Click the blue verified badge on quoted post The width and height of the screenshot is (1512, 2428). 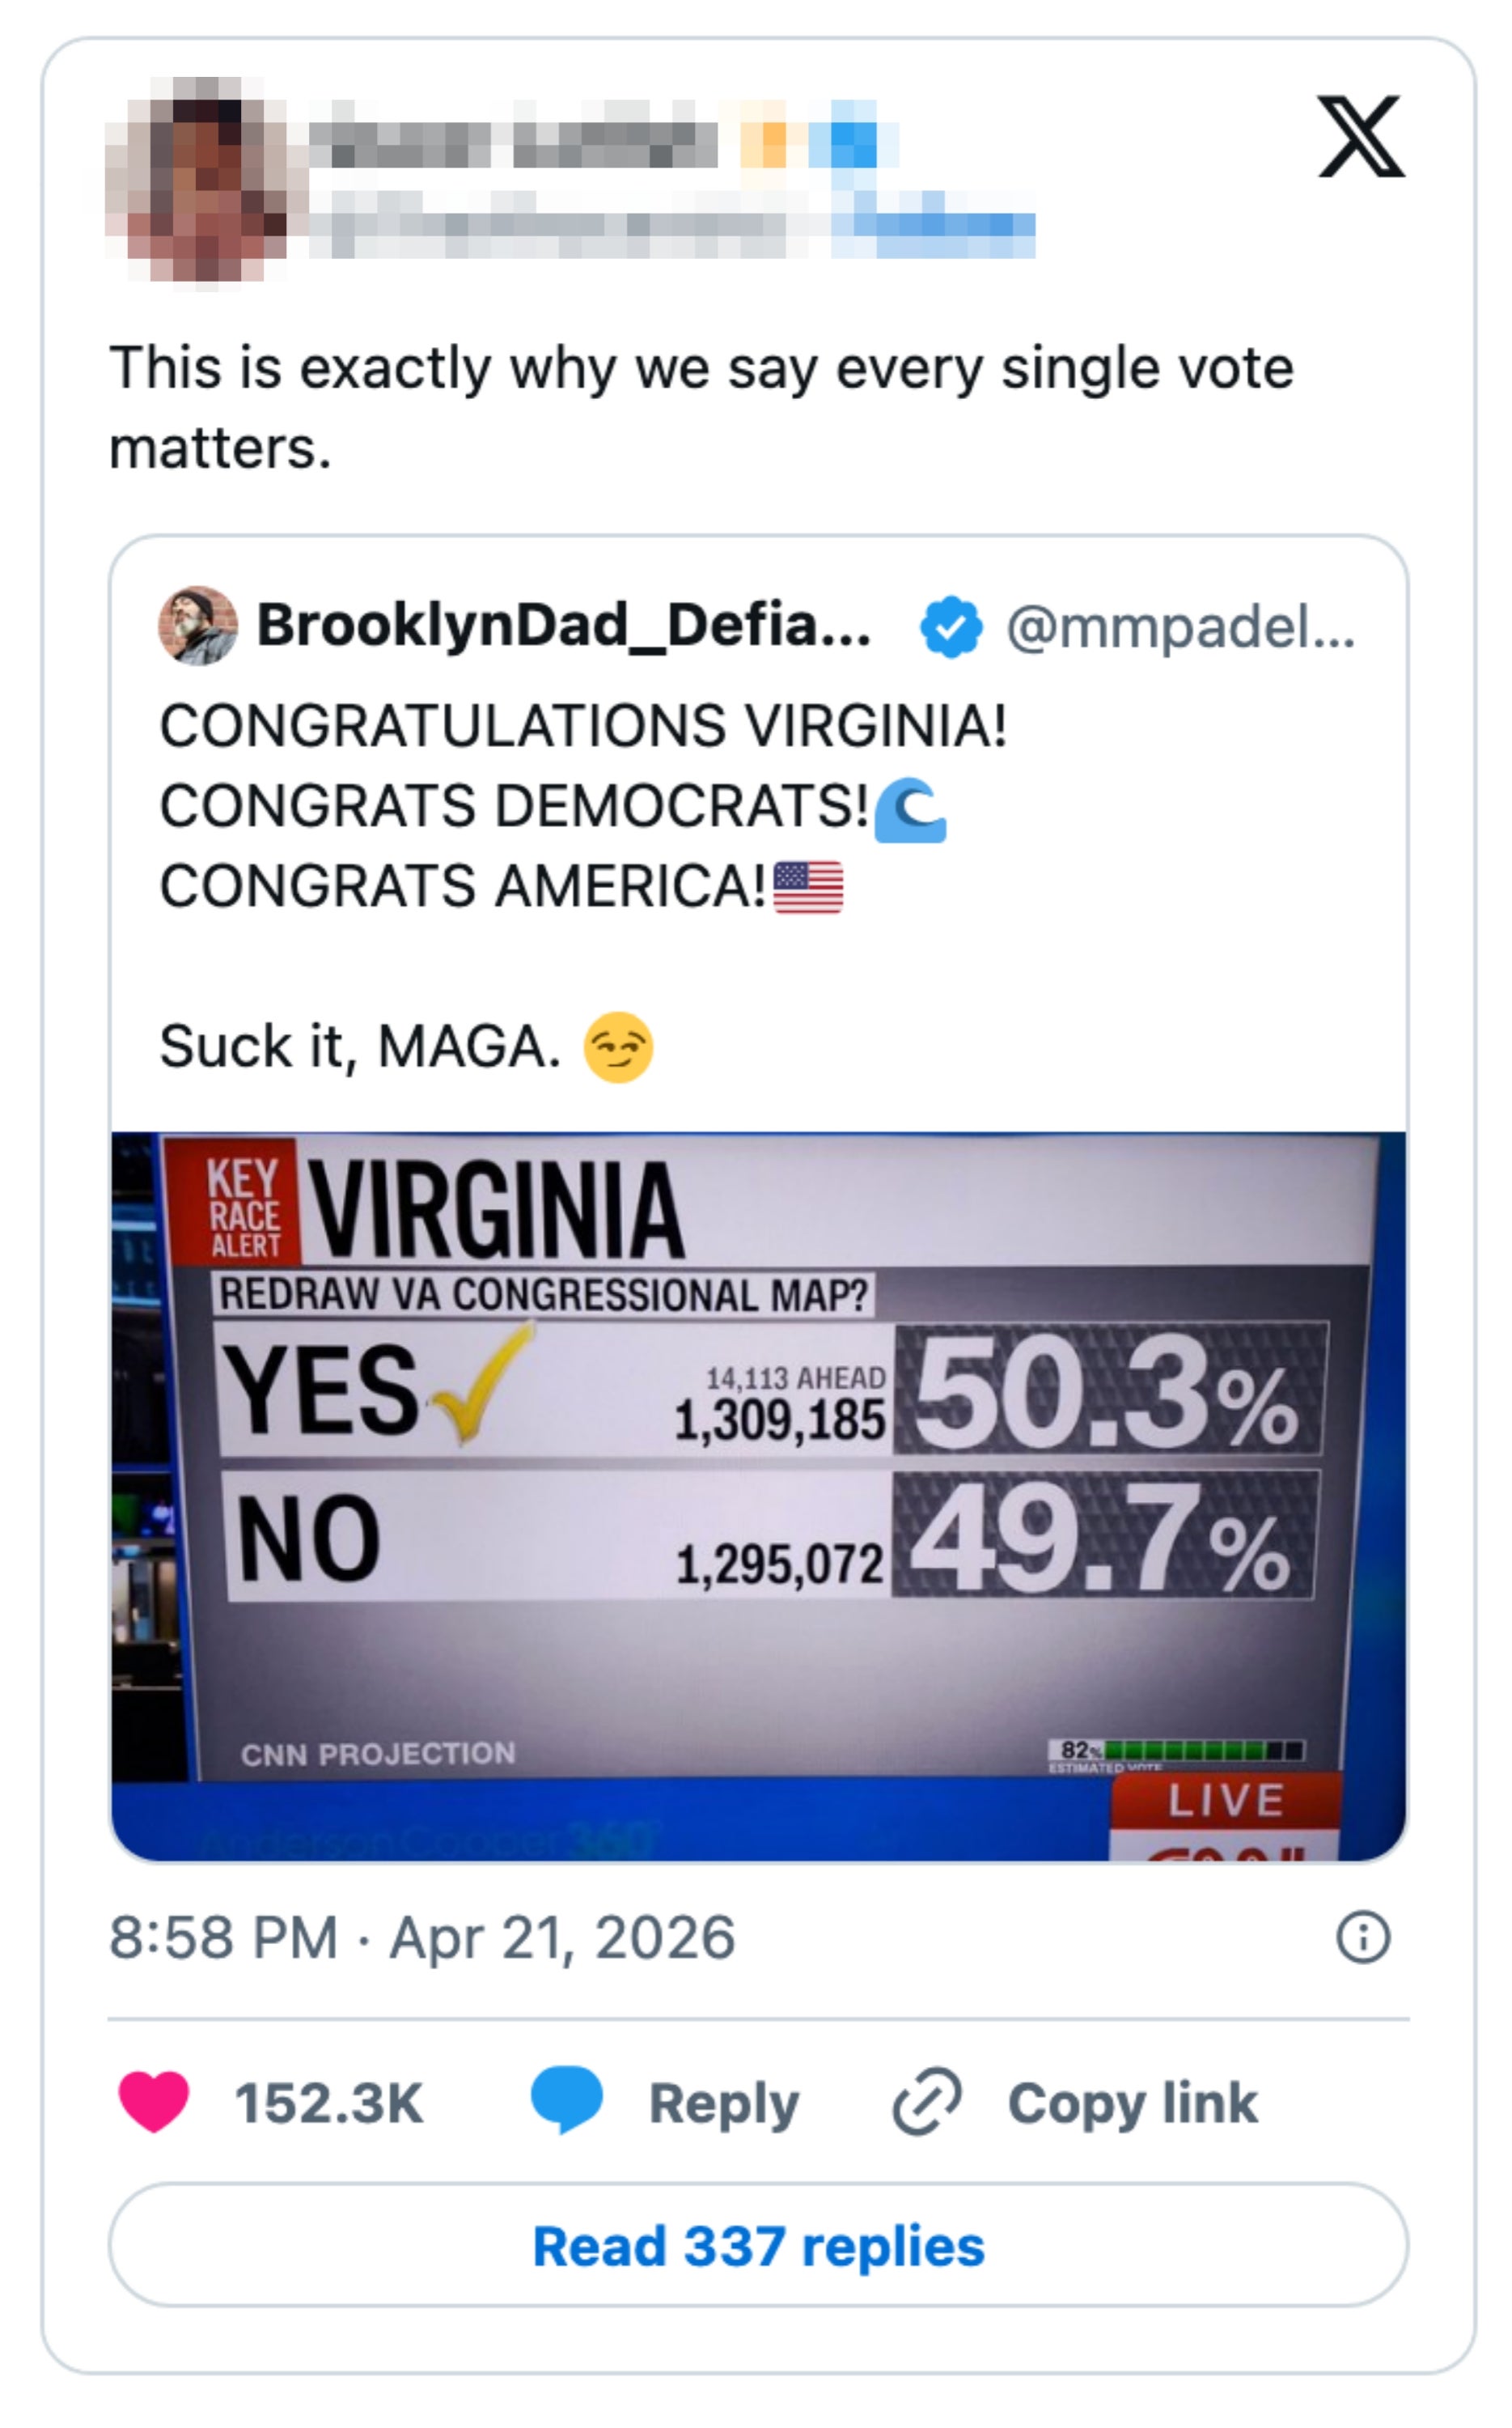pyautogui.click(x=951, y=627)
